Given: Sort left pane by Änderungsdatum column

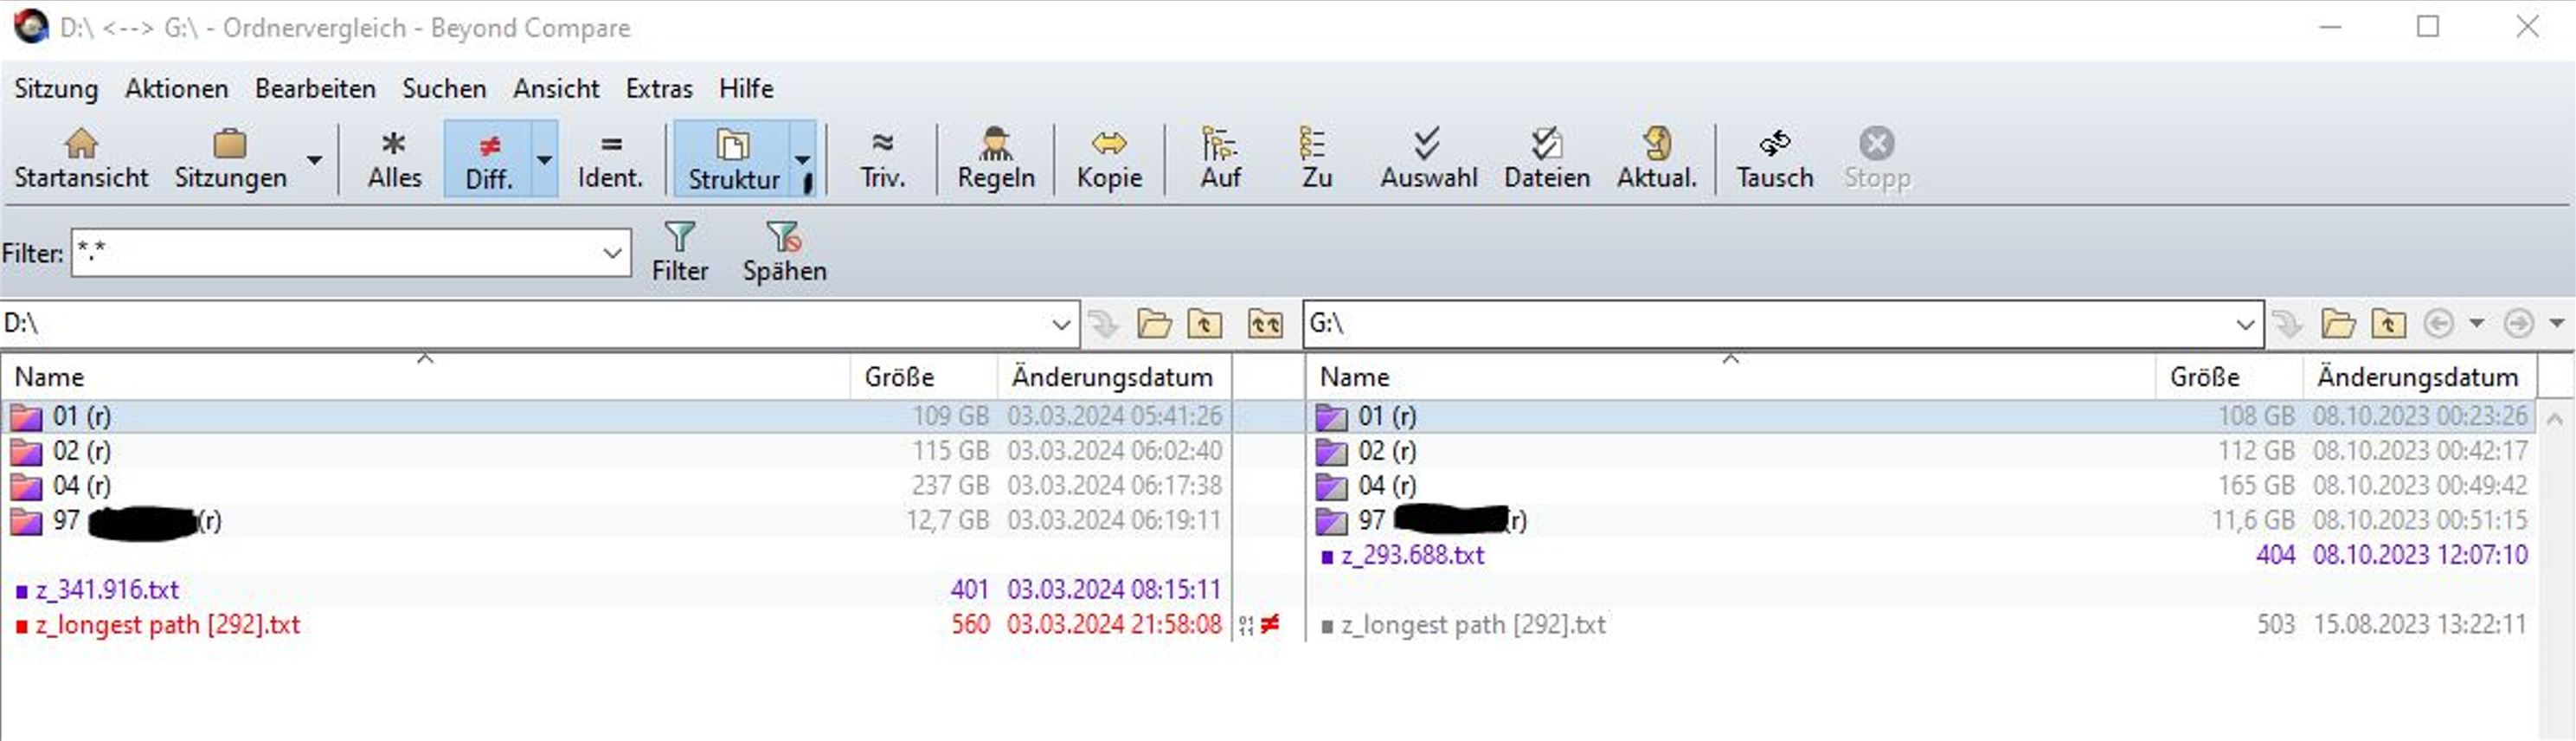Looking at the screenshot, I should (1114, 377).
